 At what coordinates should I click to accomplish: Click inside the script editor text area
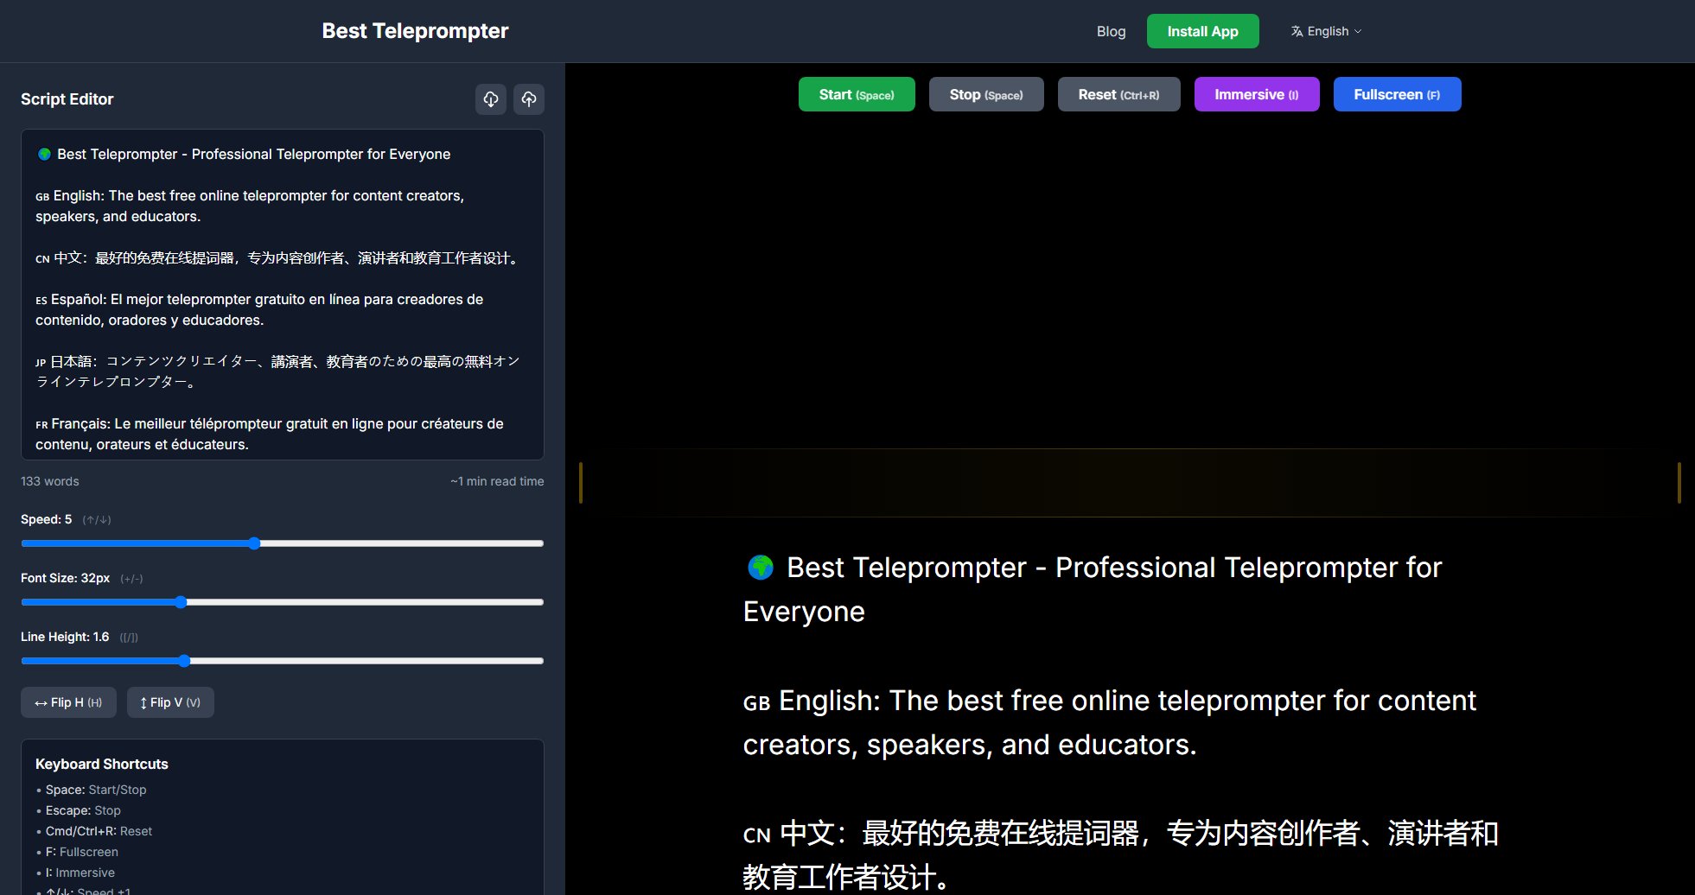(283, 295)
